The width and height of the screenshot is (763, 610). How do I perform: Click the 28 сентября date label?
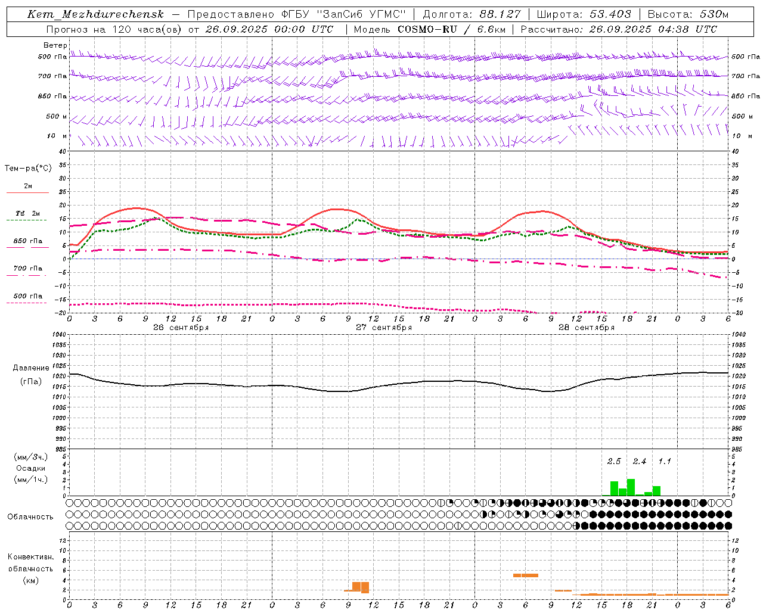pyautogui.click(x=586, y=327)
